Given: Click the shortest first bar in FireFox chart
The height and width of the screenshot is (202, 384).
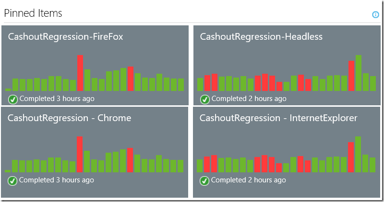Looking at the screenshot, I should (x=8, y=90).
